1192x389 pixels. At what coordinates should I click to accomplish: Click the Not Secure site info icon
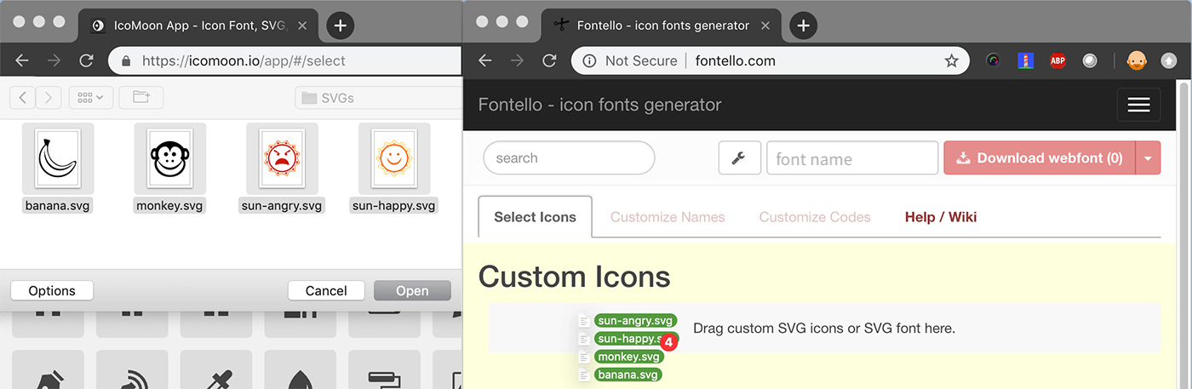click(588, 60)
